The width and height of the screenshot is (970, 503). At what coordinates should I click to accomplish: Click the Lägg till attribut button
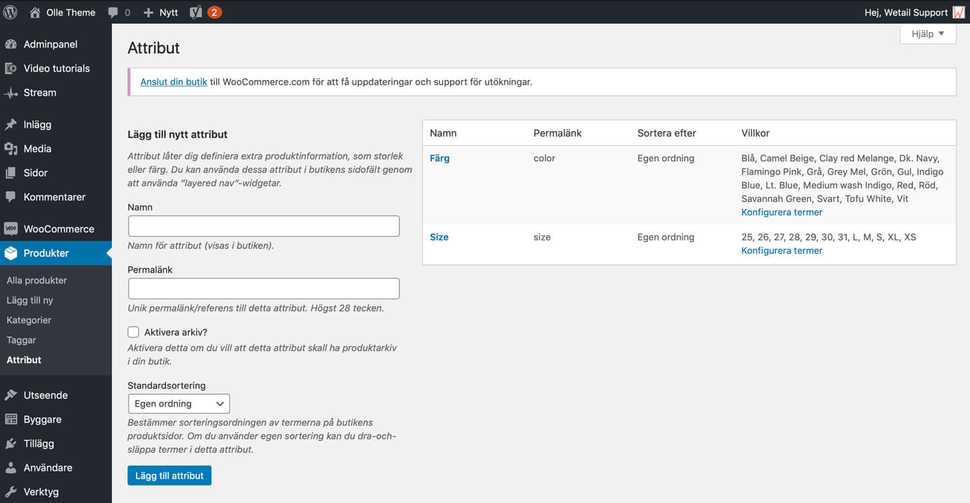pos(169,475)
